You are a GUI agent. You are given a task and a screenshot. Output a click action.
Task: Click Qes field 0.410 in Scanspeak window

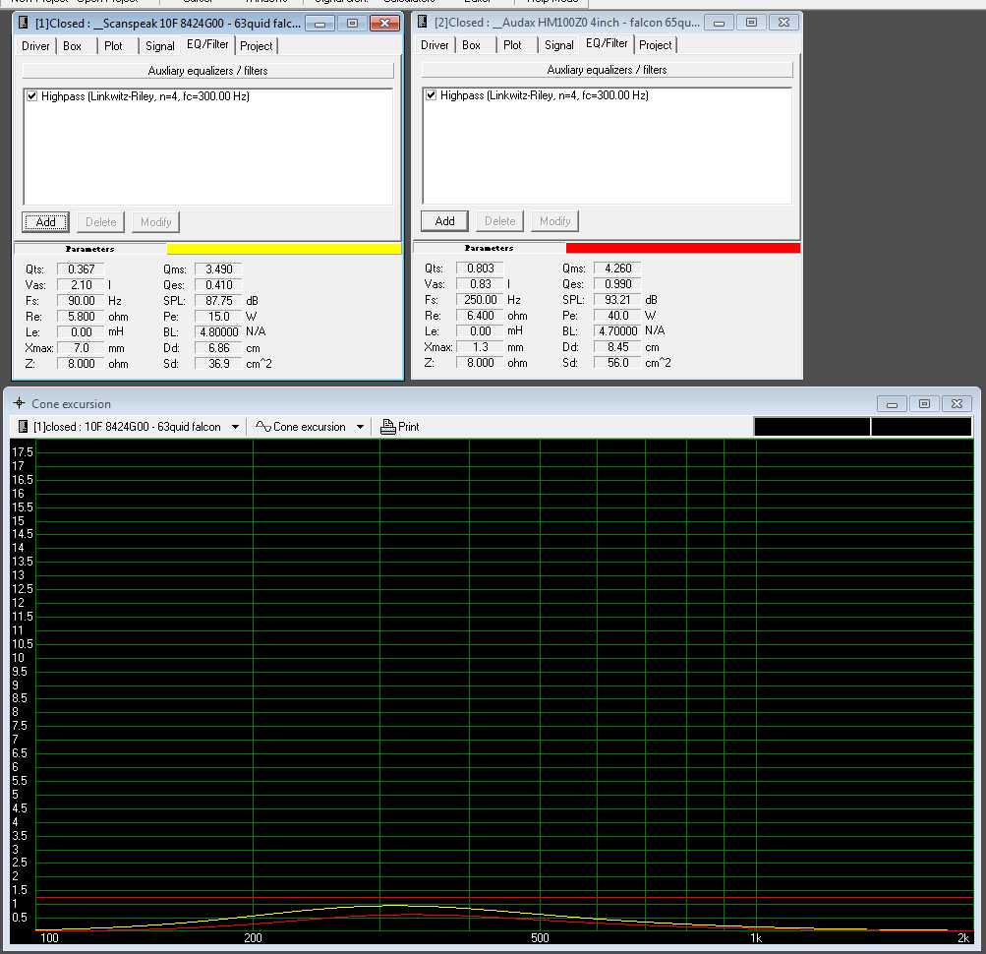pos(218,285)
